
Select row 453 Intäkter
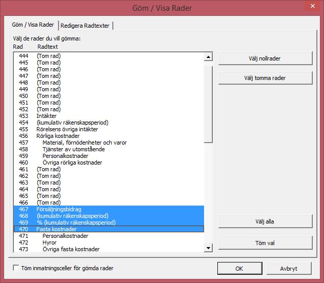click(x=109, y=116)
